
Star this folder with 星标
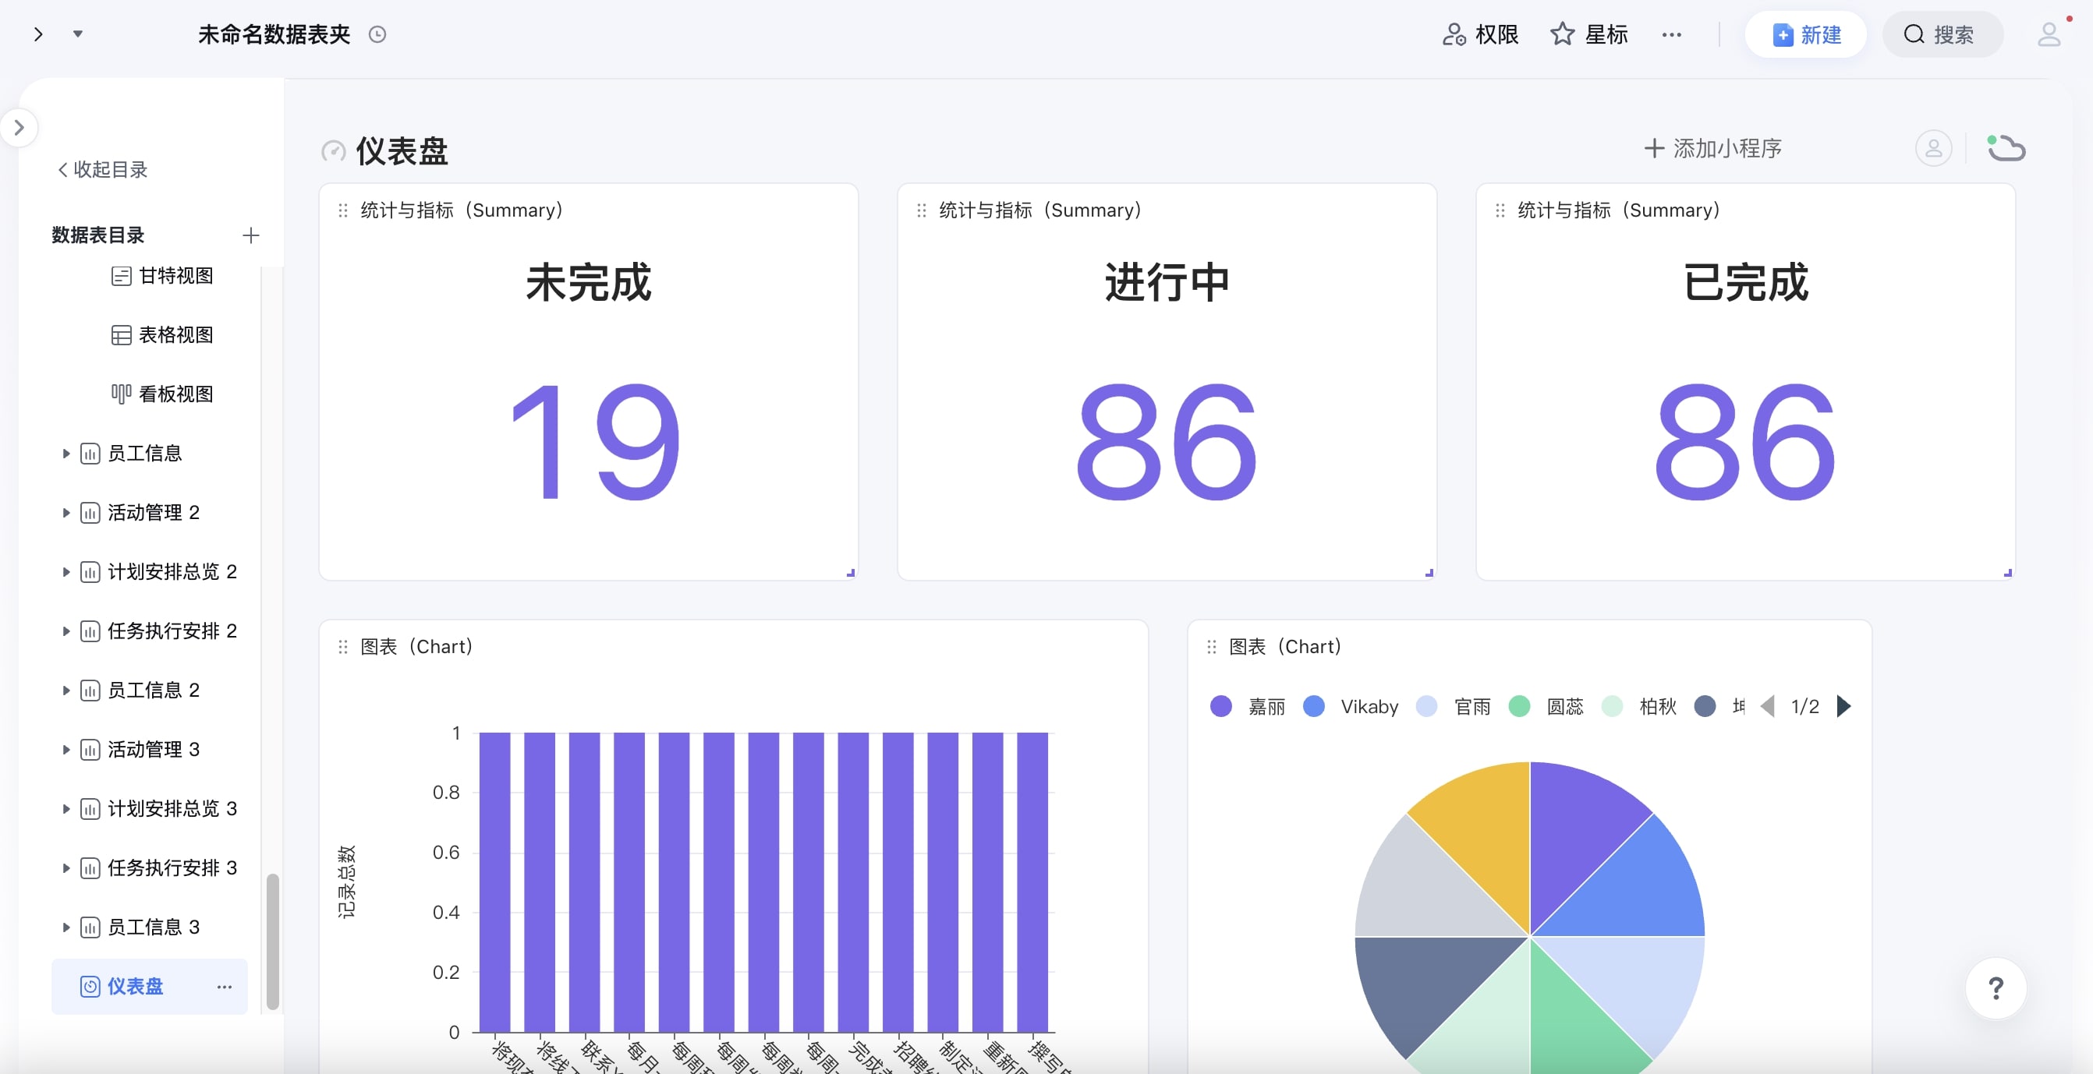tap(1589, 34)
